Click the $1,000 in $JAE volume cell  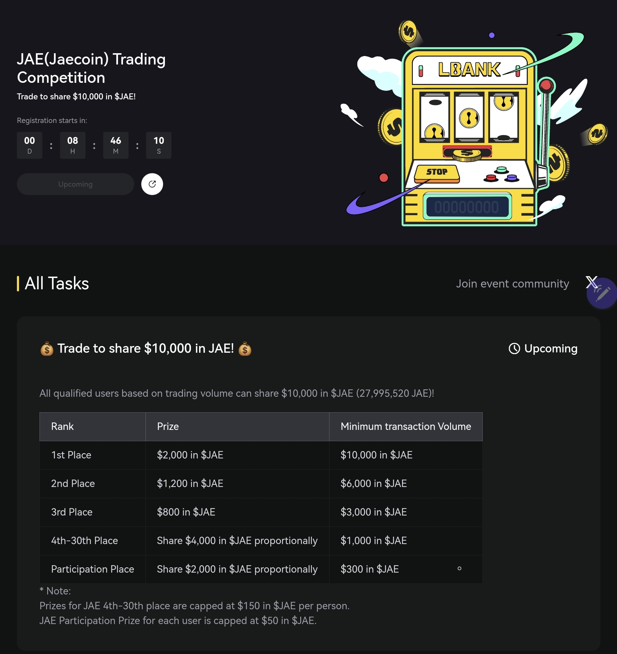pos(406,541)
